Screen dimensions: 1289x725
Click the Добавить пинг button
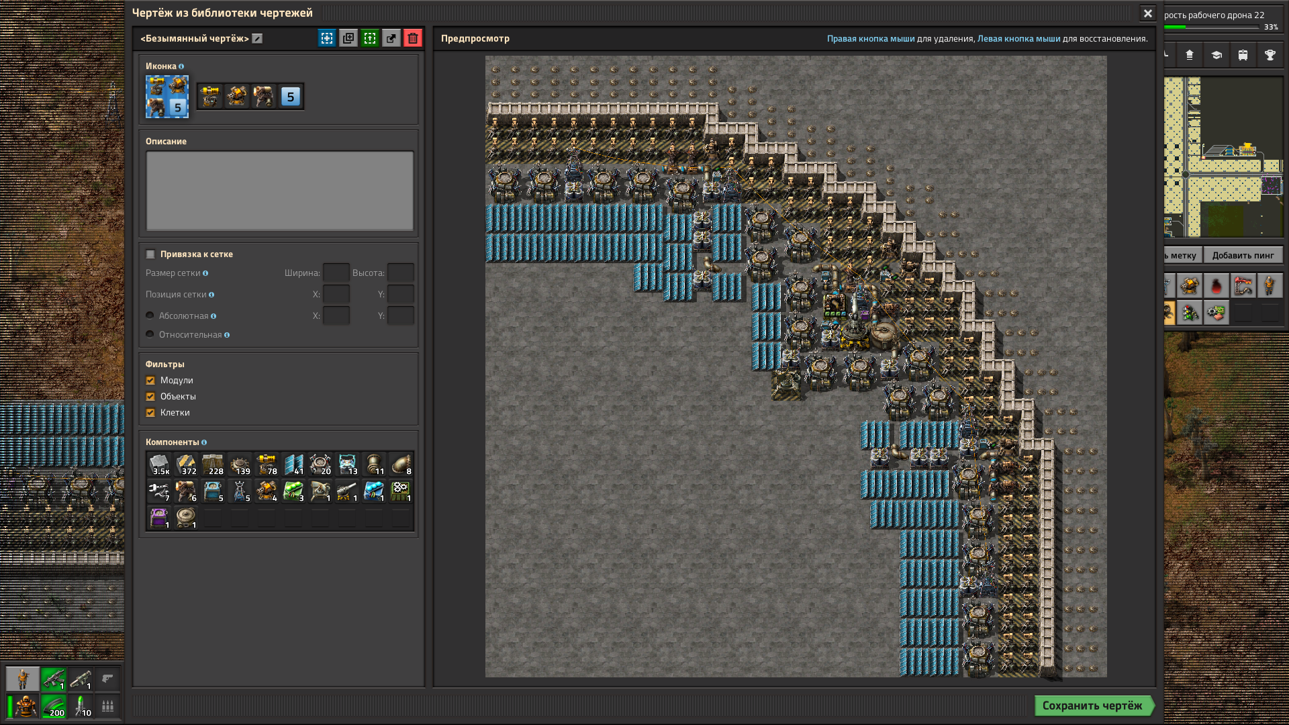tap(1243, 255)
